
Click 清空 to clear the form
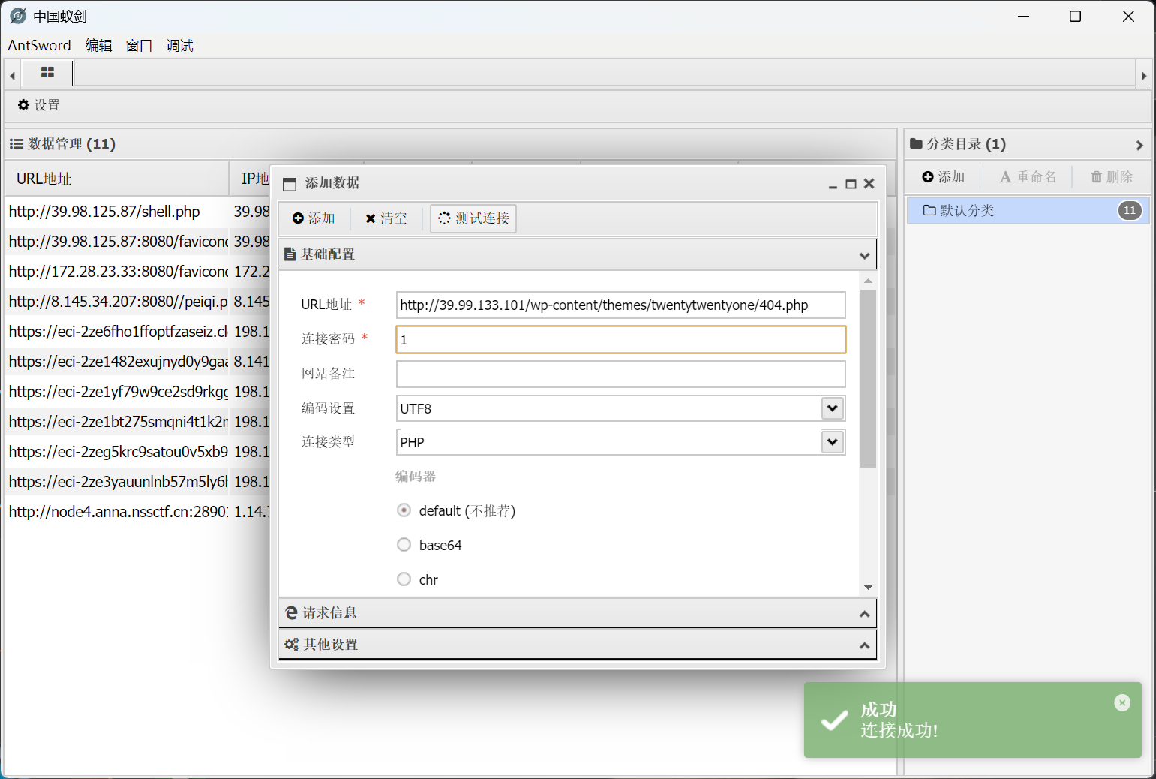coord(386,218)
